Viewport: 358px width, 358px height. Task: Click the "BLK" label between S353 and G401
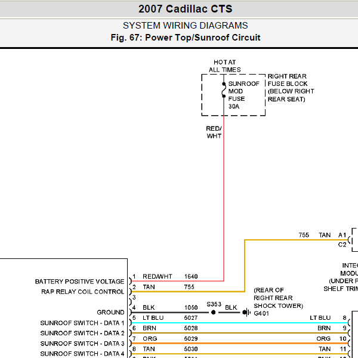tap(231, 307)
